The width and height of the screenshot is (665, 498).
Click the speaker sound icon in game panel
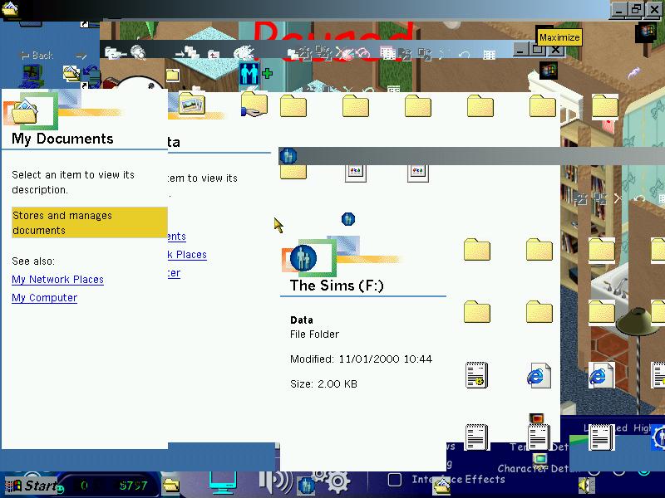pyautogui.click(x=275, y=481)
